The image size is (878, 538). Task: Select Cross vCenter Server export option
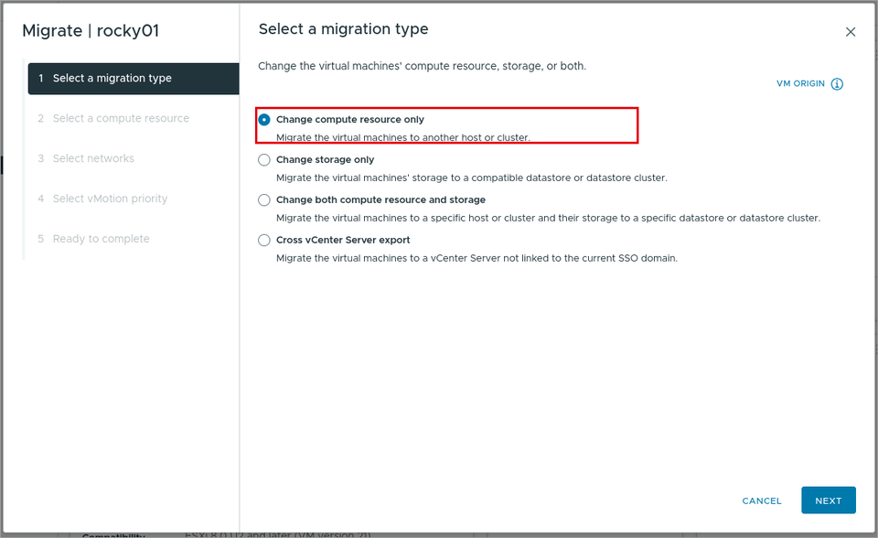[x=264, y=241]
